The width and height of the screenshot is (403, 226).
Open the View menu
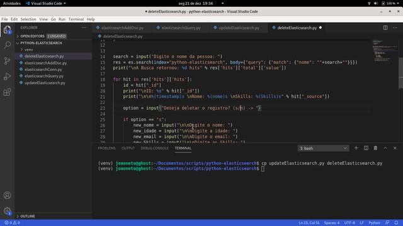[43, 19]
